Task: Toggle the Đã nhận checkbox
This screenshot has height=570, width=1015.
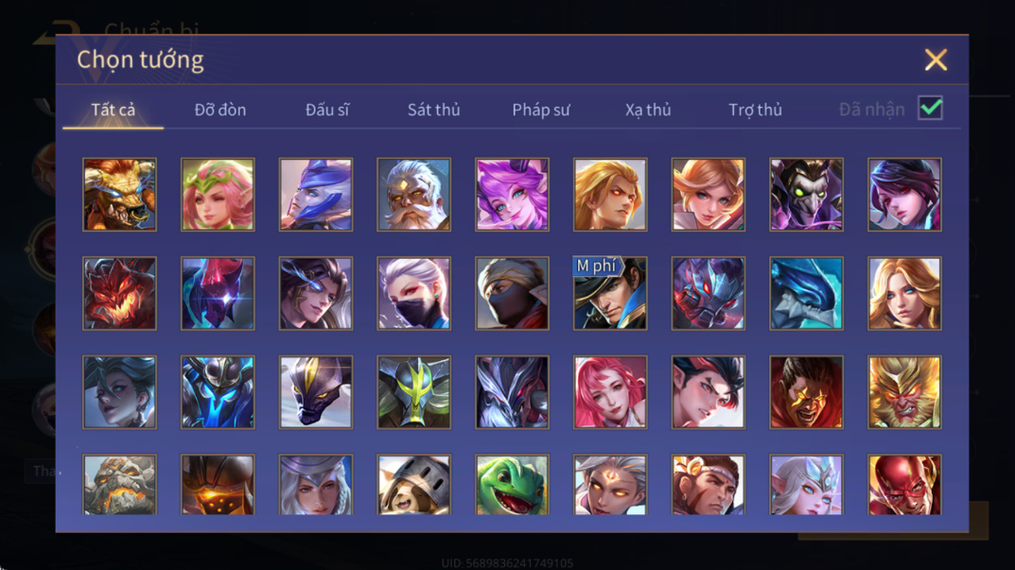Action: pos(930,108)
